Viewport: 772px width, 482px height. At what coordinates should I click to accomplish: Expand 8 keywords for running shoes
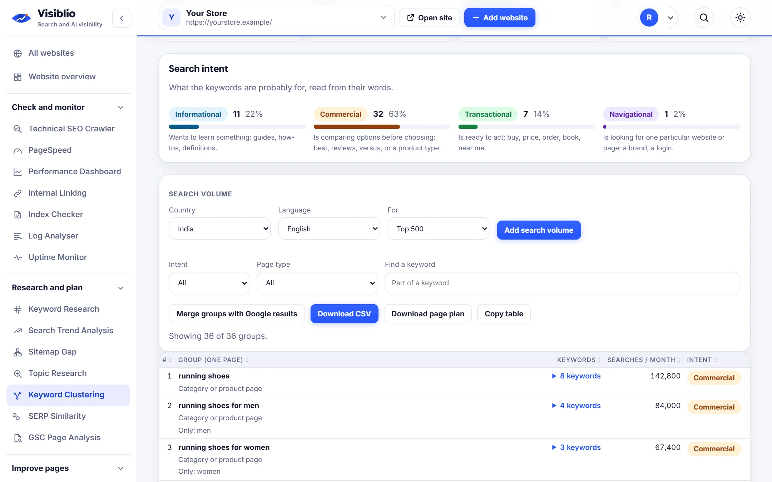click(576, 376)
